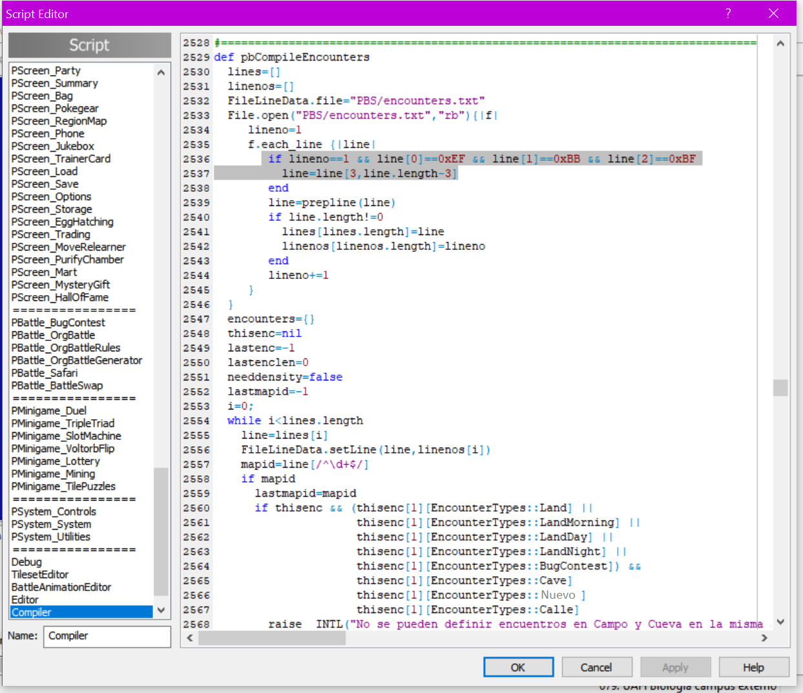Click the vertical scrollbar thumb of code editor
Image resolution: width=803 pixels, height=693 pixels.
coord(780,388)
